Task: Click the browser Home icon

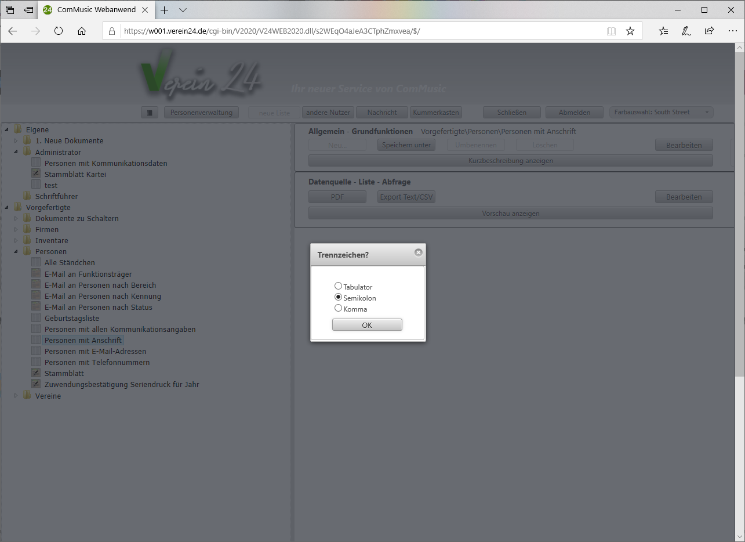Action: 82,31
